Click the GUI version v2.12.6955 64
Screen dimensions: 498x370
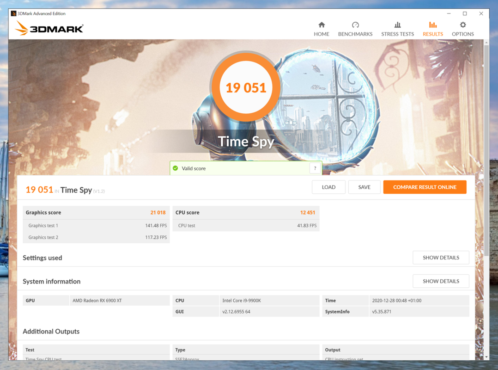coord(269,312)
